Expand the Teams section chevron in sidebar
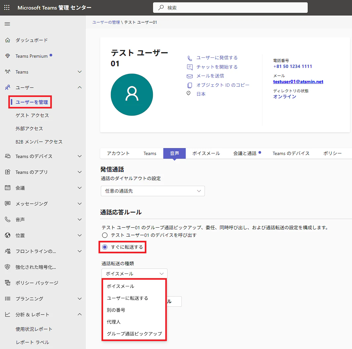This screenshot has height=349, width=352. coord(79,72)
